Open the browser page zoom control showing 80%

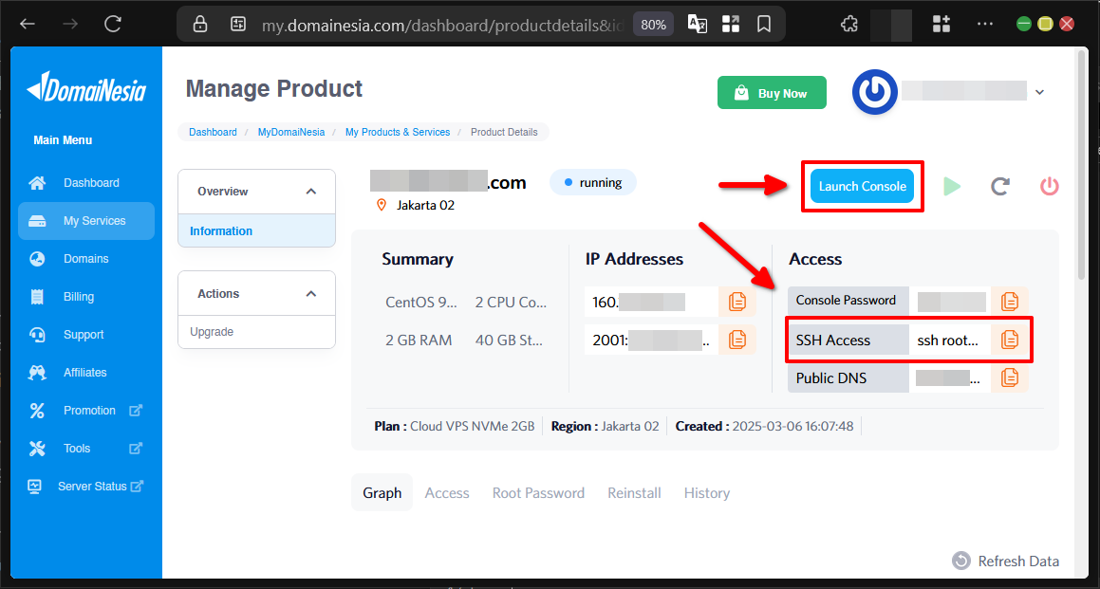(653, 24)
